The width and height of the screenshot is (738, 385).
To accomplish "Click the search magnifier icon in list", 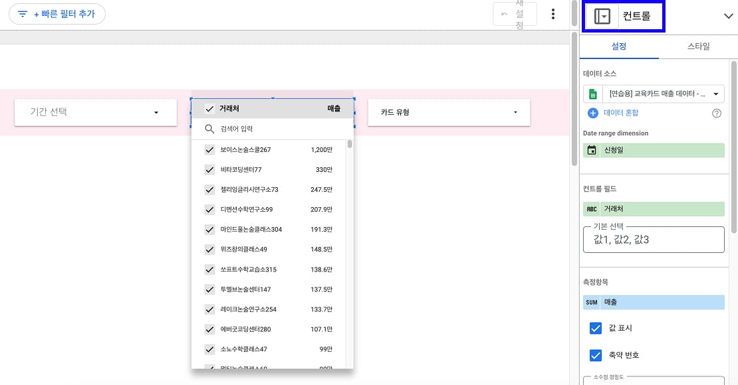I will (x=209, y=129).
